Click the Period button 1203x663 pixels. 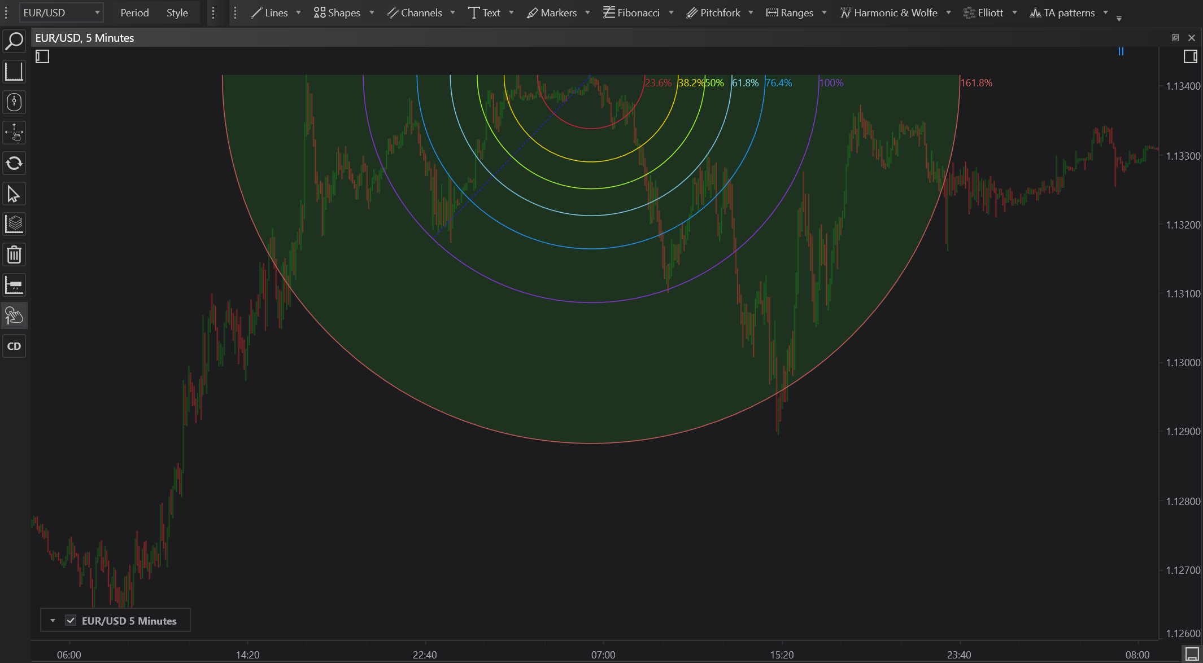click(x=134, y=12)
